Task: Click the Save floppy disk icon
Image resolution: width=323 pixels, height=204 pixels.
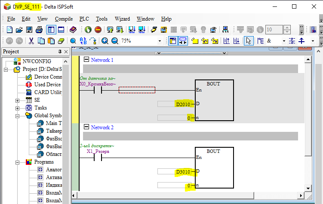Action: point(29,30)
